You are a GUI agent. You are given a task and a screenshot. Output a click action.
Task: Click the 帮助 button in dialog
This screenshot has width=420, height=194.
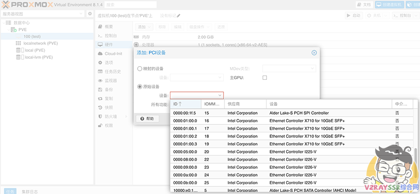point(147,119)
